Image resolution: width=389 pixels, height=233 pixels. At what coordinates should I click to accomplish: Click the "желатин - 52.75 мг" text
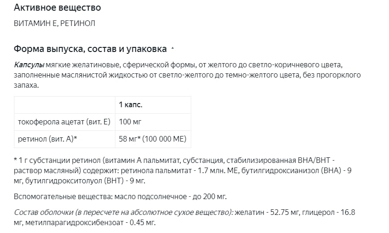pyautogui.click(x=267, y=213)
